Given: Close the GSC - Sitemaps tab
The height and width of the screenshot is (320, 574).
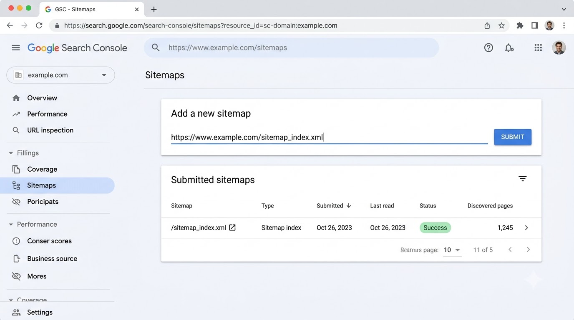Looking at the screenshot, I should point(137,9).
